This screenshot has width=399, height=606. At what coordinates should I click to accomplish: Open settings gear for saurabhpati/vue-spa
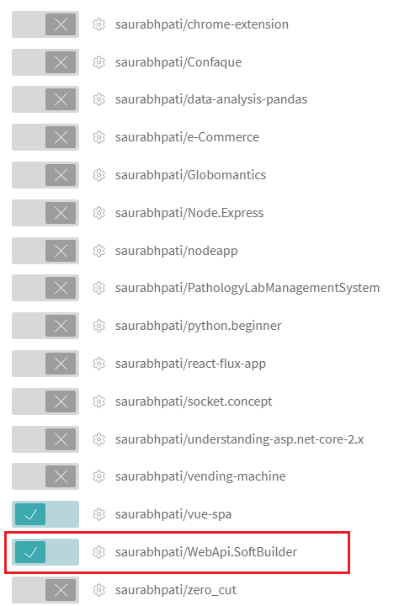click(99, 514)
